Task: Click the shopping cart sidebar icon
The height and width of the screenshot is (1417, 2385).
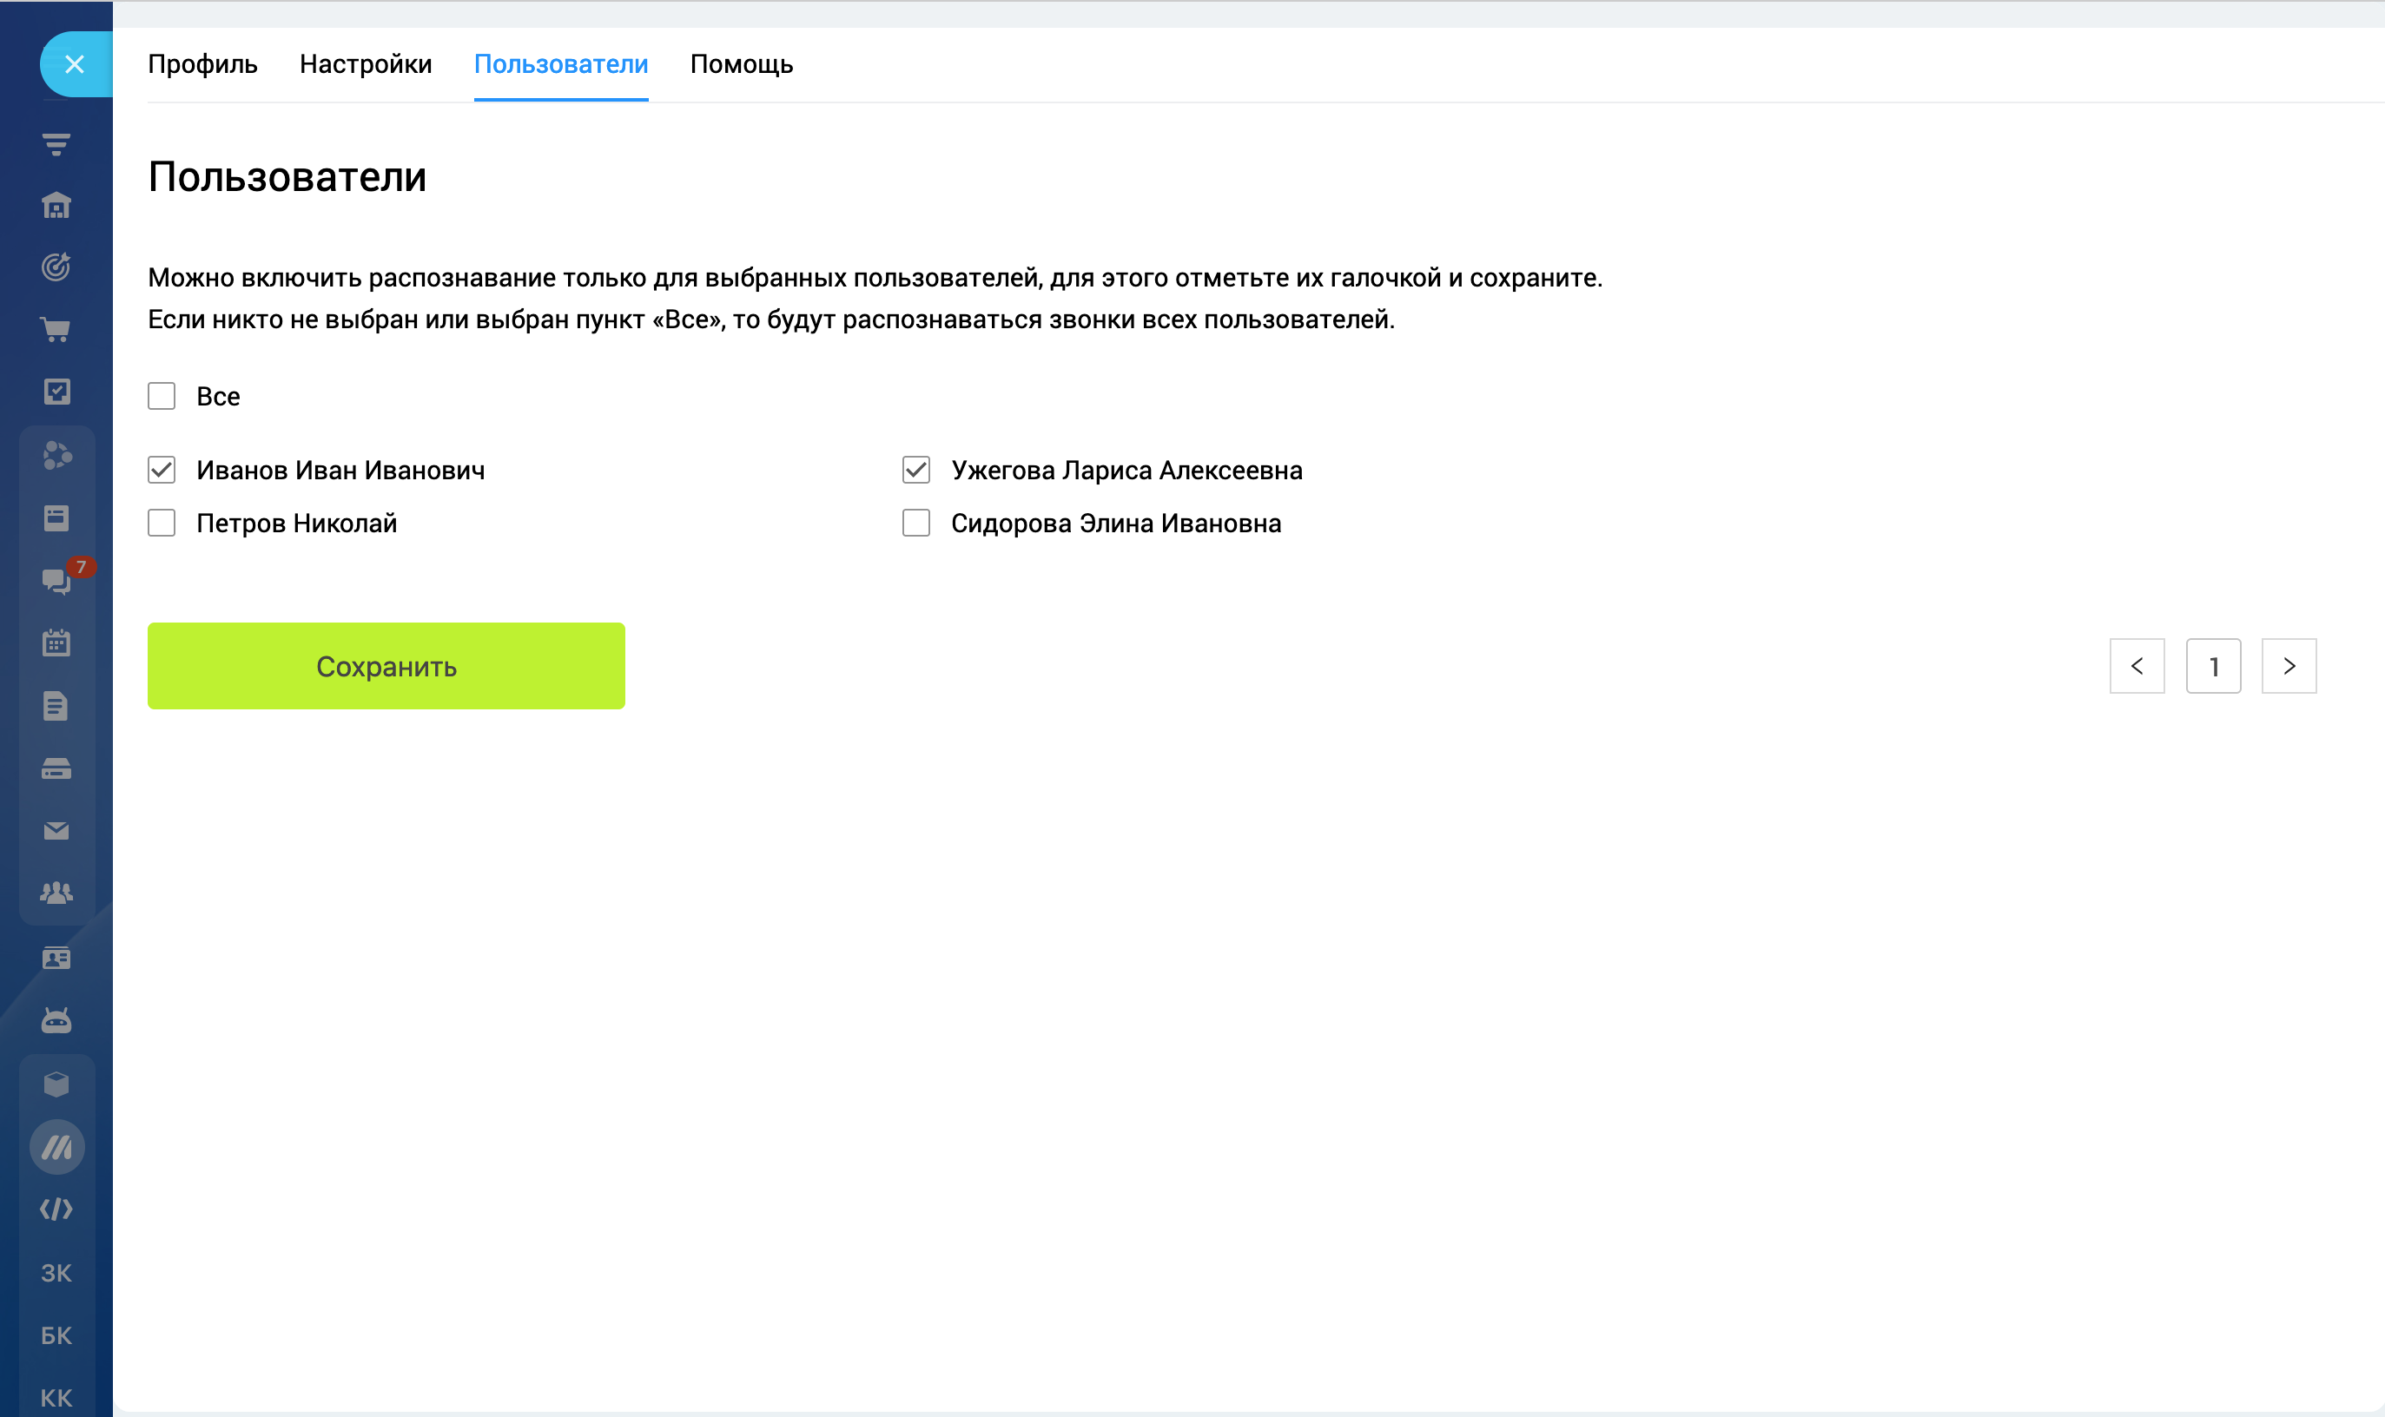Action: 56,329
